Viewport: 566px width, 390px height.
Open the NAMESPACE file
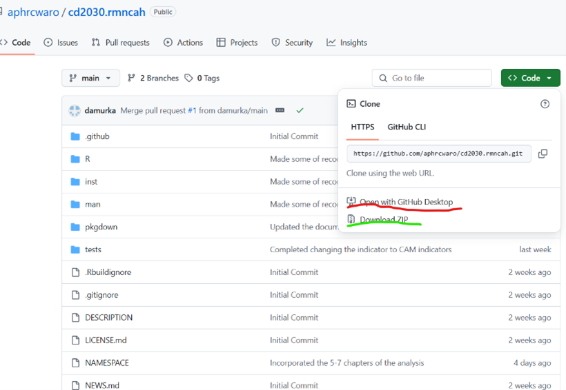pyautogui.click(x=107, y=362)
